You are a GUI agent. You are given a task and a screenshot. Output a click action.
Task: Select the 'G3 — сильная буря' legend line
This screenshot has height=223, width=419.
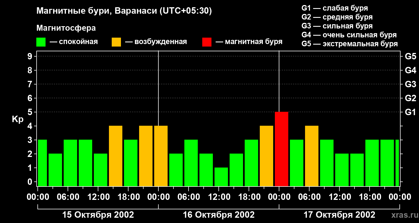[337, 26]
